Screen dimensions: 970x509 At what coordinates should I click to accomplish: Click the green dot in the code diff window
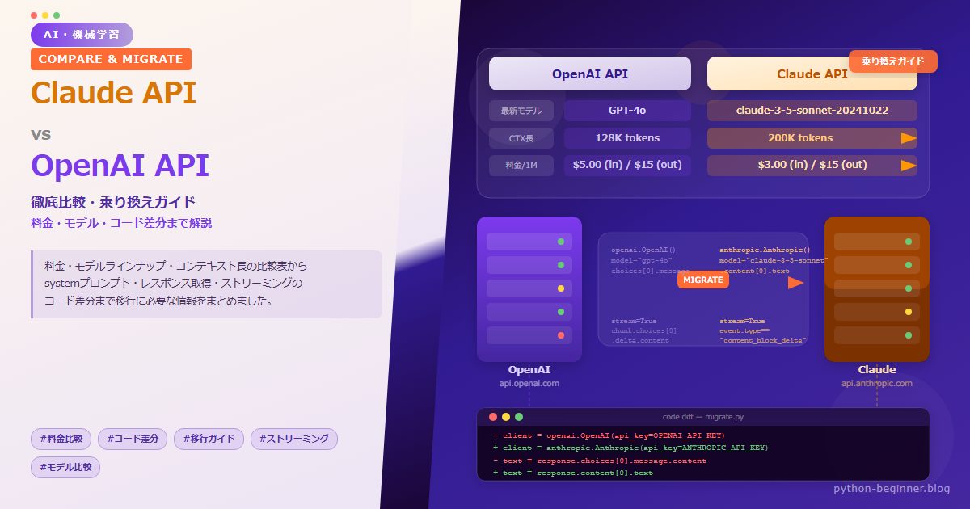519,417
